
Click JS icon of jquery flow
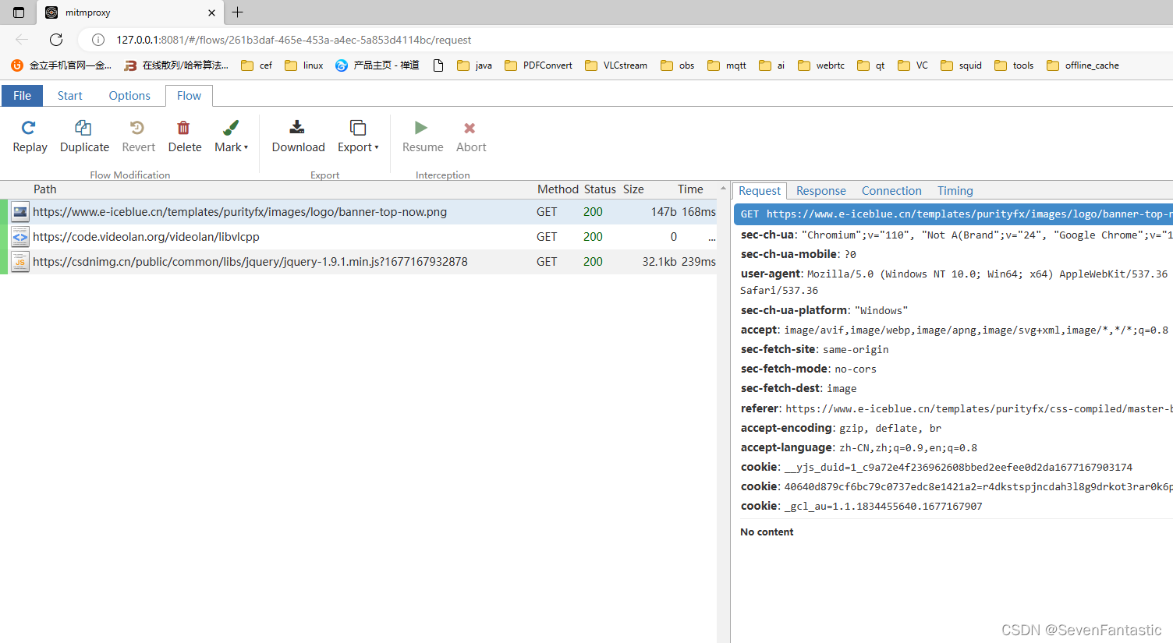(20, 262)
